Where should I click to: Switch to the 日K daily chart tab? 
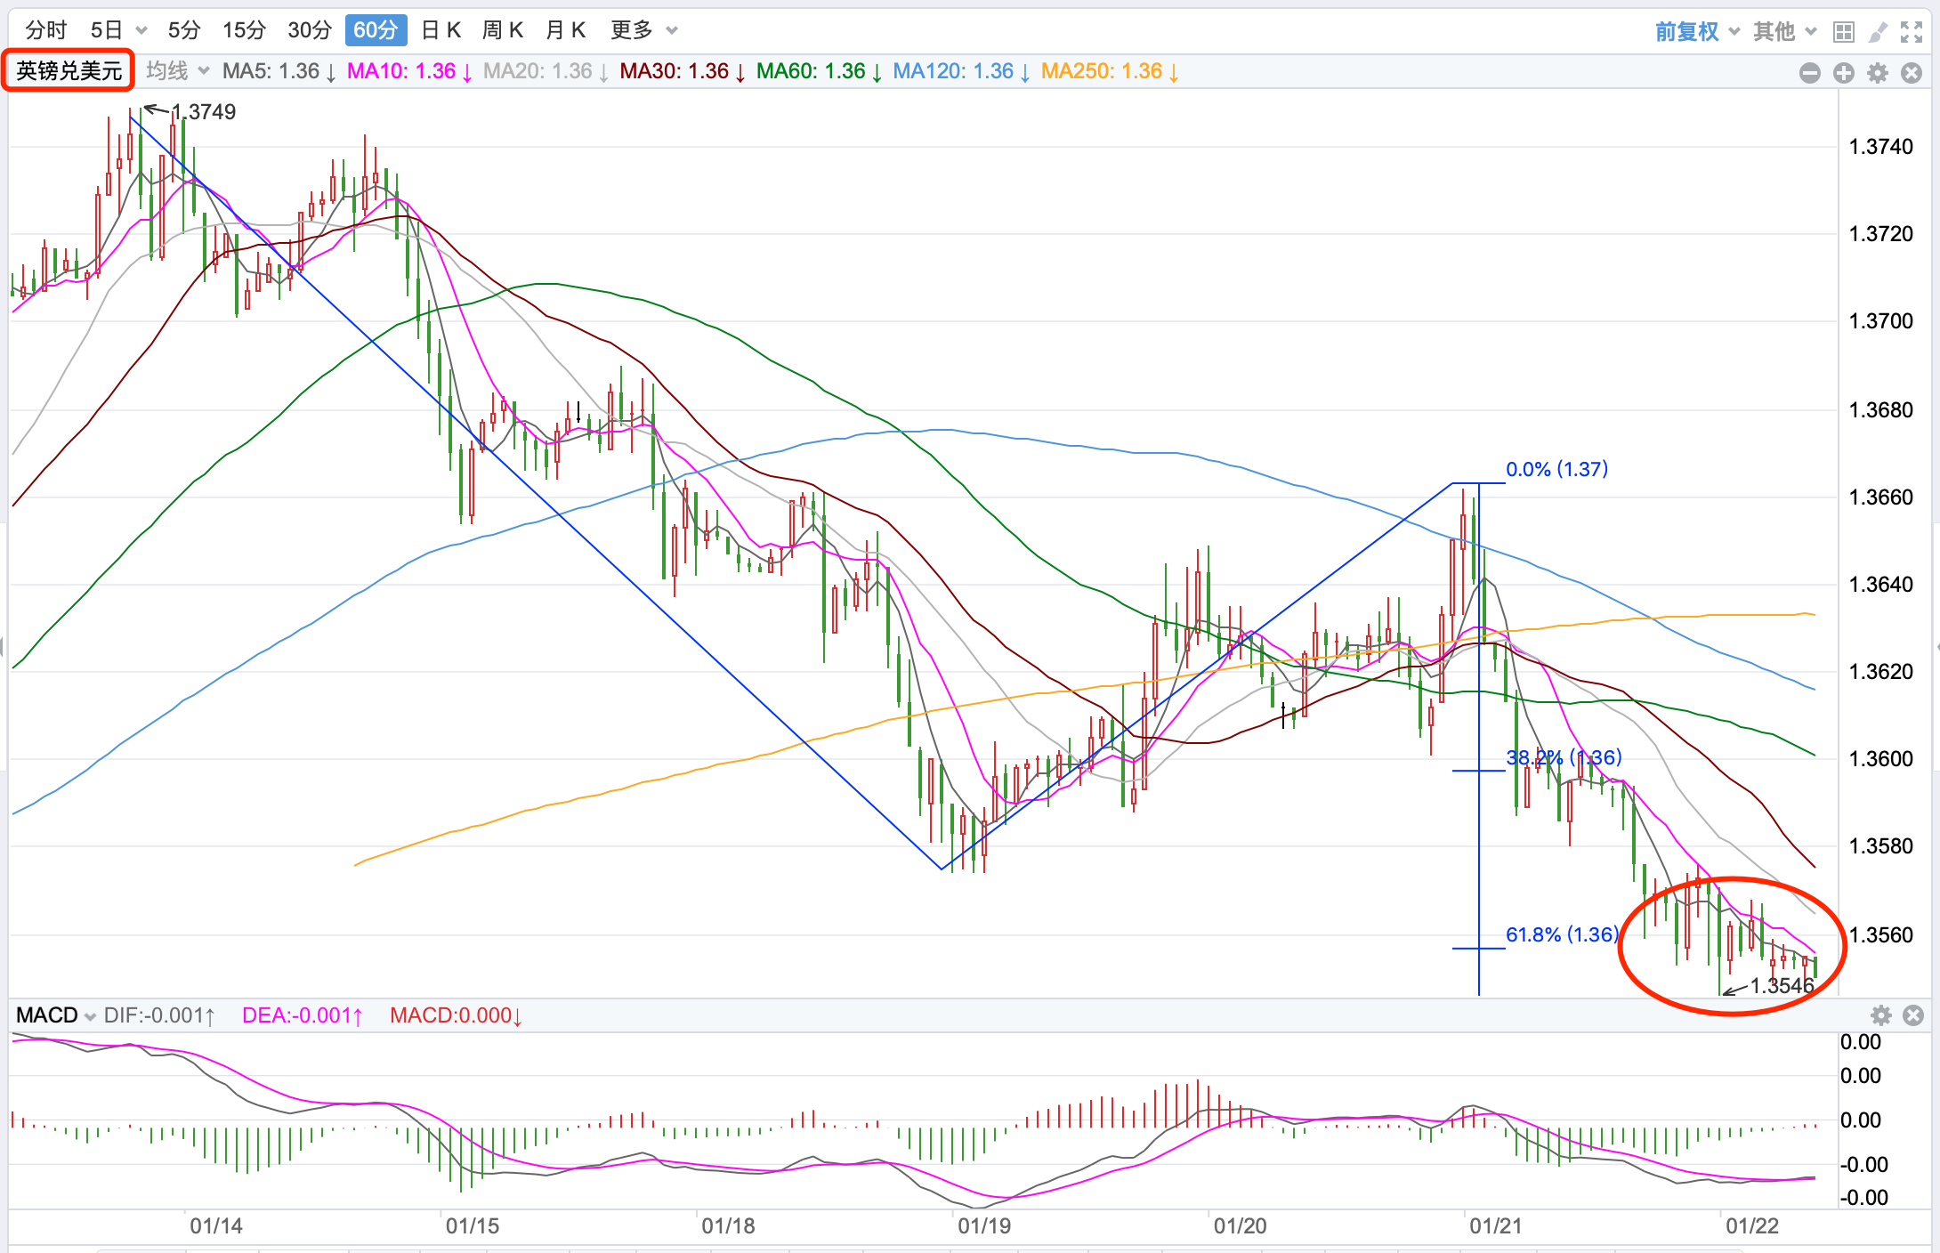441,30
